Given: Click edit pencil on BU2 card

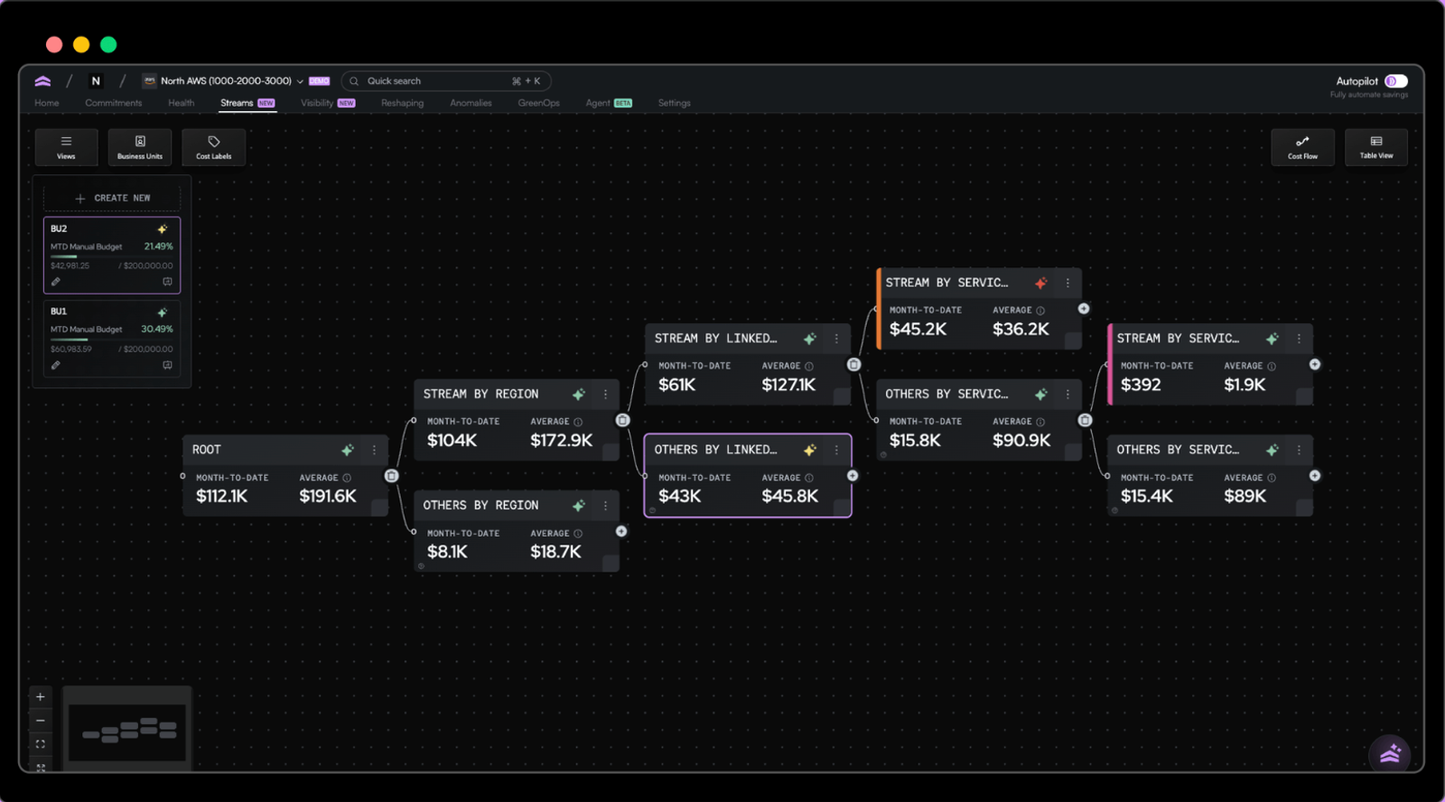Looking at the screenshot, I should click(x=56, y=282).
